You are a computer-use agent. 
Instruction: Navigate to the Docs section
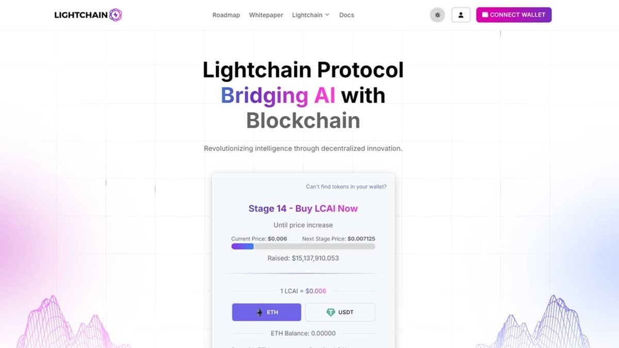(x=346, y=15)
